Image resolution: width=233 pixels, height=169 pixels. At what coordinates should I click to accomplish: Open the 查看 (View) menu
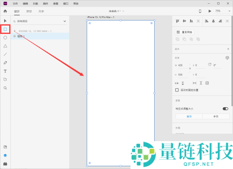pos(55,3)
